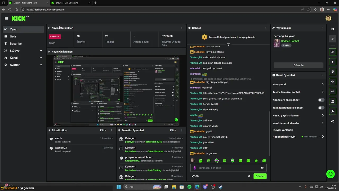
Task: Toggle the lightning activity feed icon in the right rail
Action: click(x=333, y=62)
